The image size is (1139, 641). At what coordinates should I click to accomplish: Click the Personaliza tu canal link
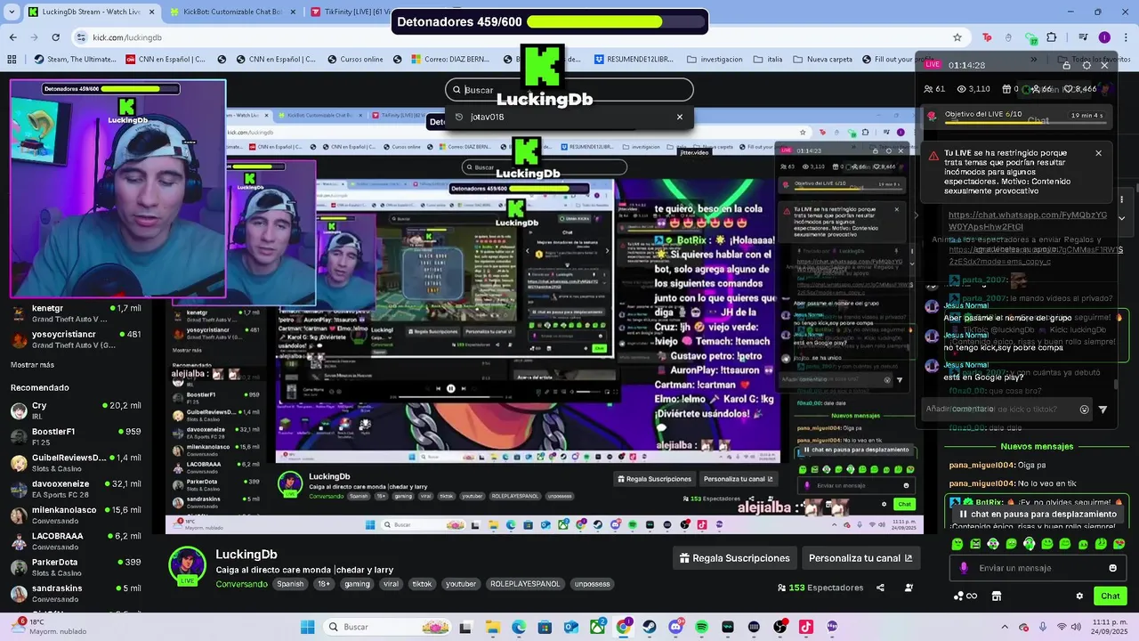click(860, 558)
